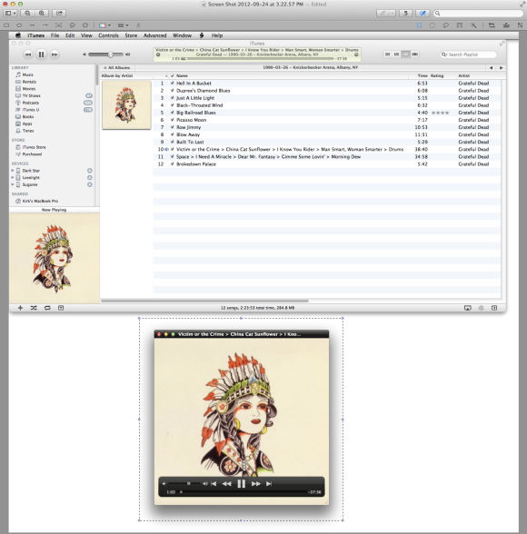Viewport: 527px width, 534px height.
Task: Toggle Preview edit toolbar button
Action: coord(423,14)
